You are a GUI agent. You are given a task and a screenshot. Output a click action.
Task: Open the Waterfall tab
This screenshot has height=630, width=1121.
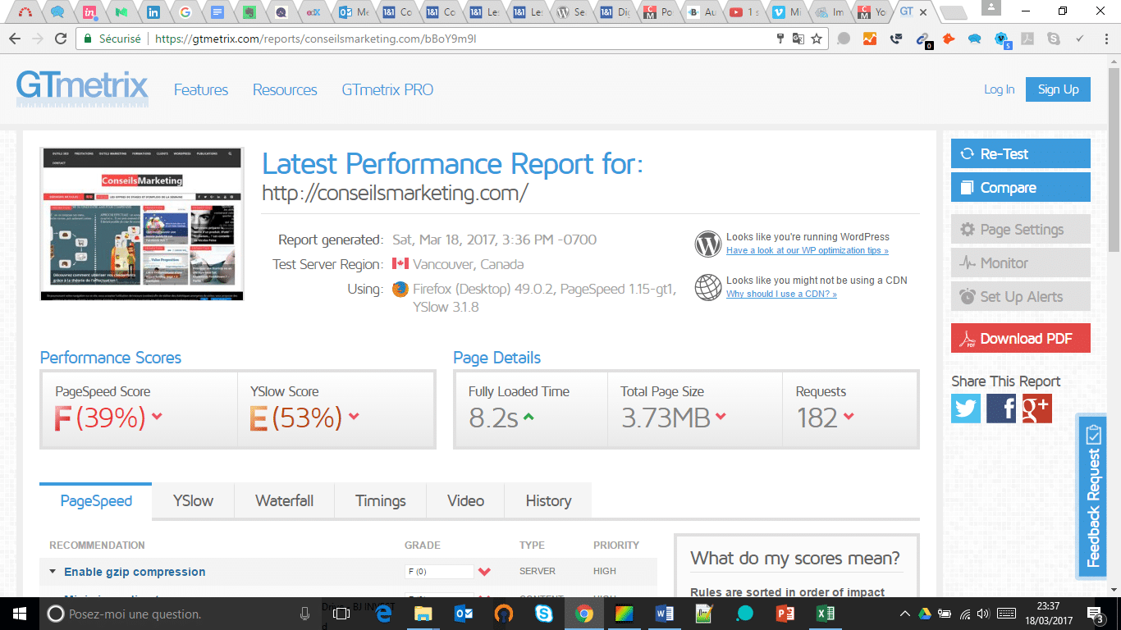coord(284,501)
